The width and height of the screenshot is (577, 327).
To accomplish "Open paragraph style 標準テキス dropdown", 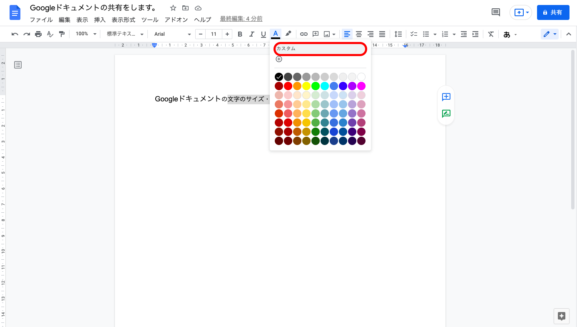I will [125, 34].
